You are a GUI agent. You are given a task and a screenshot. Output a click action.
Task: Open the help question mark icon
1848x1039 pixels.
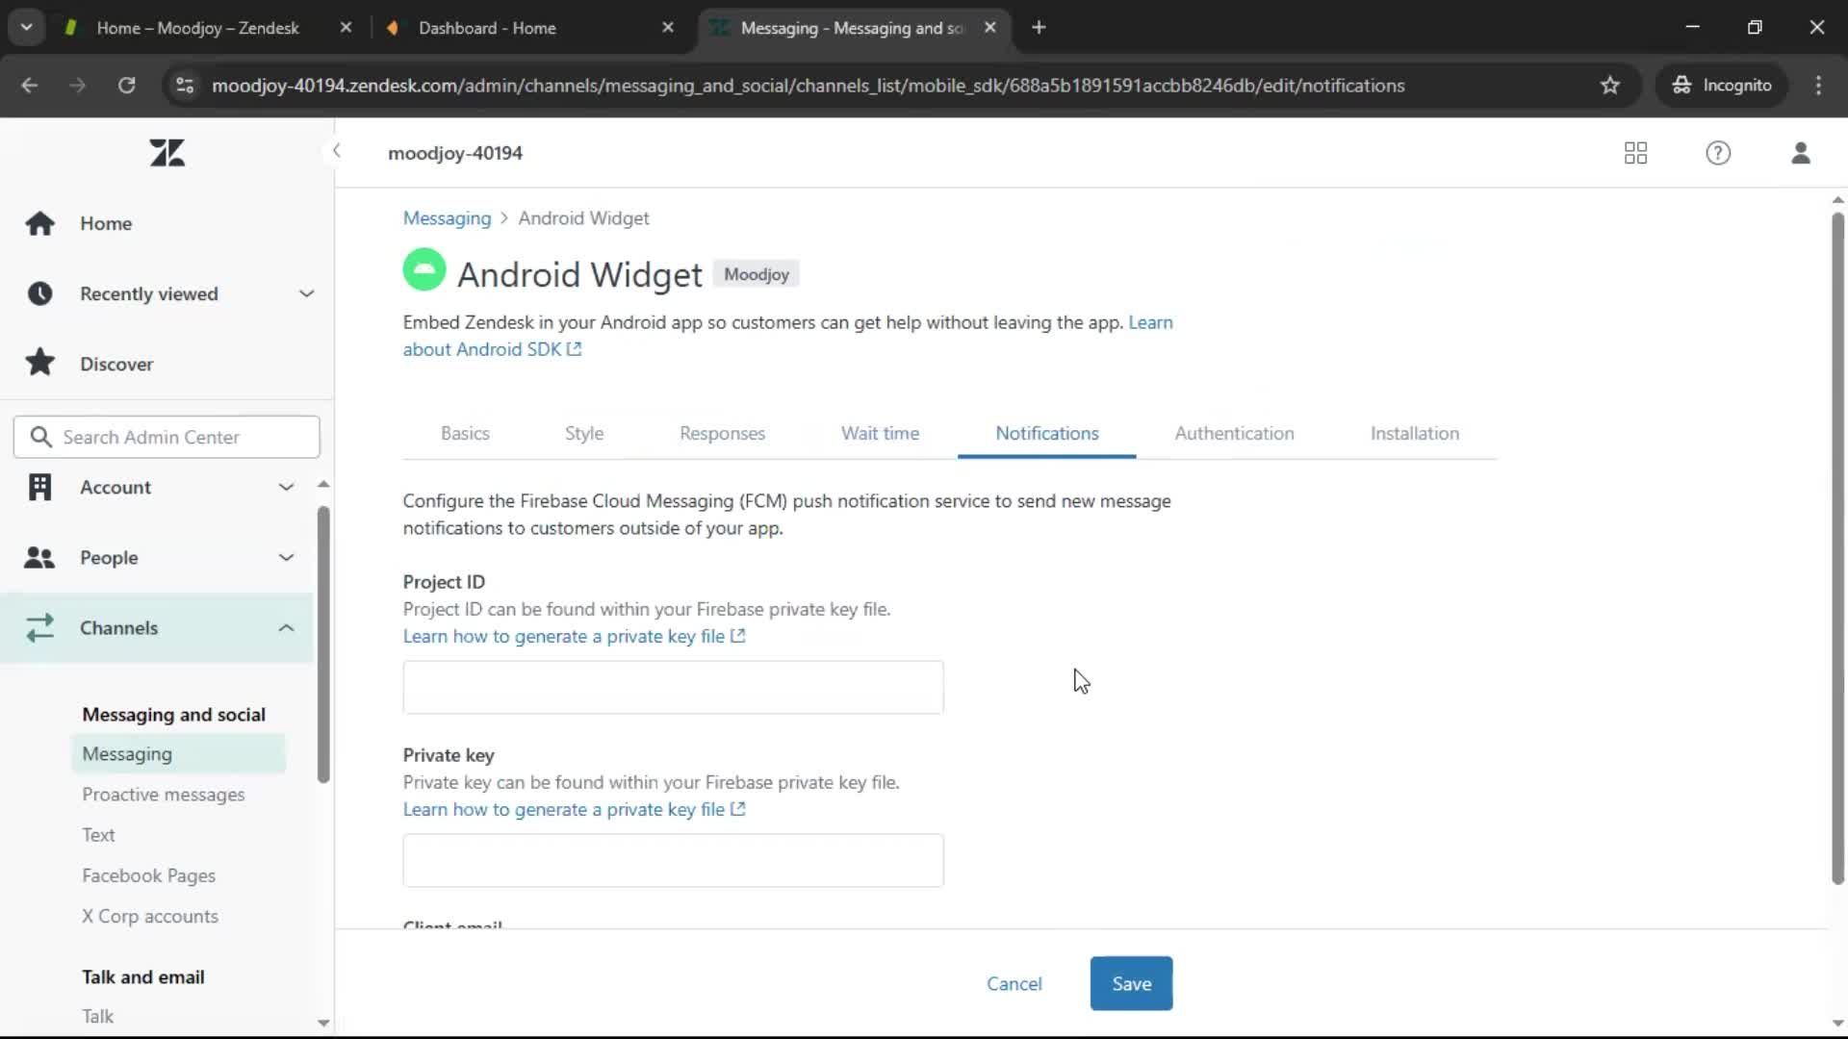click(x=1718, y=153)
